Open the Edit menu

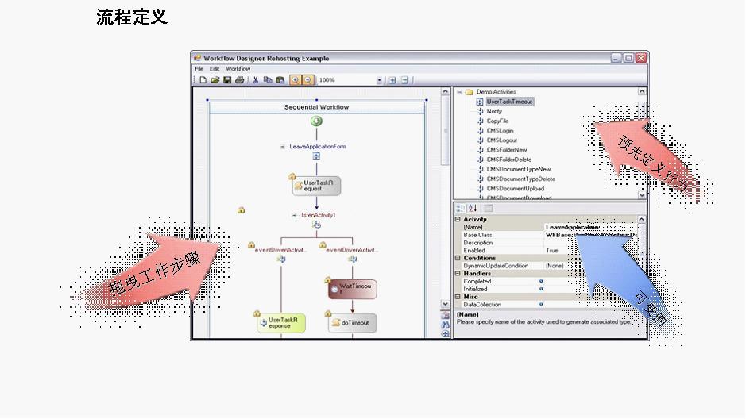coord(215,69)
